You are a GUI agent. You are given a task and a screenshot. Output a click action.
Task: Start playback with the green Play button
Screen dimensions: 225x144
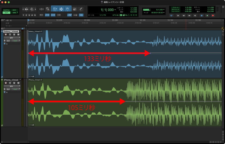207,16
